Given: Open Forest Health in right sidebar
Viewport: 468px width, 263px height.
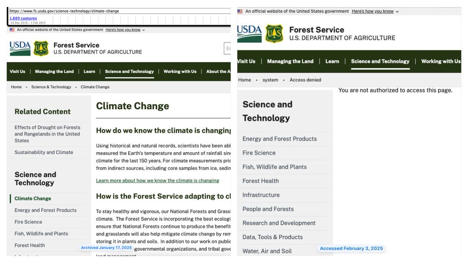Looking at the screenshot, I should click(x=261, y=181).
